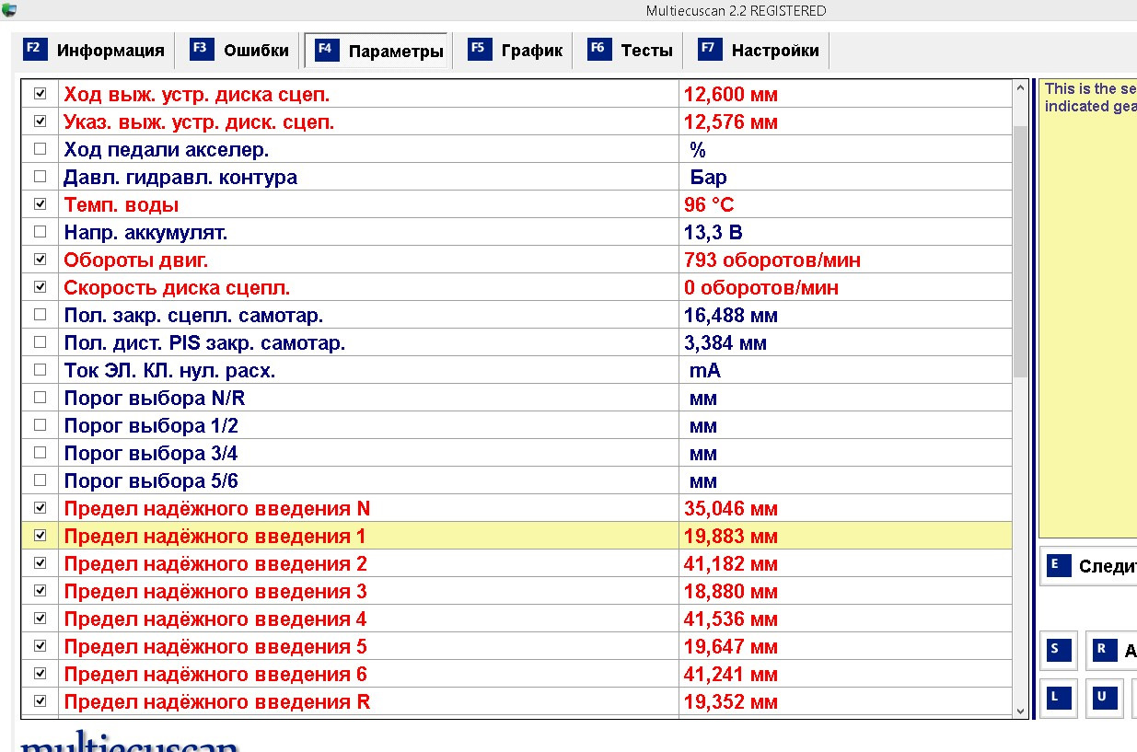Click the E icon next to Следит
Viewport: 1137px width, 752px height.
[1056, 565]
